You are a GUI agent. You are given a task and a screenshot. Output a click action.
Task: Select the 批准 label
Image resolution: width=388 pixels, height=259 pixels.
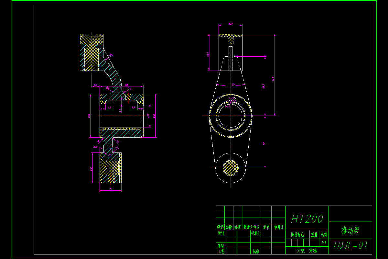tap(256, 252)
